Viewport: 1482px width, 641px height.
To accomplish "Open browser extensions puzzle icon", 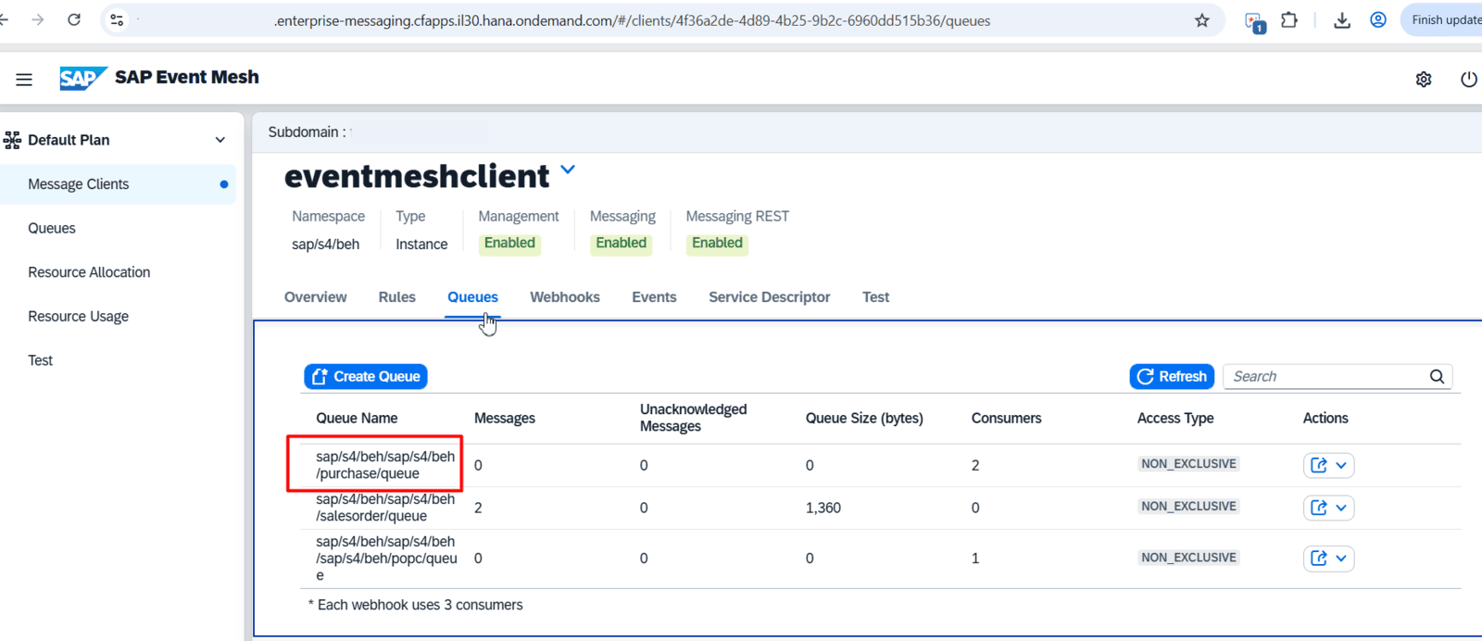I will point(1288,20).
